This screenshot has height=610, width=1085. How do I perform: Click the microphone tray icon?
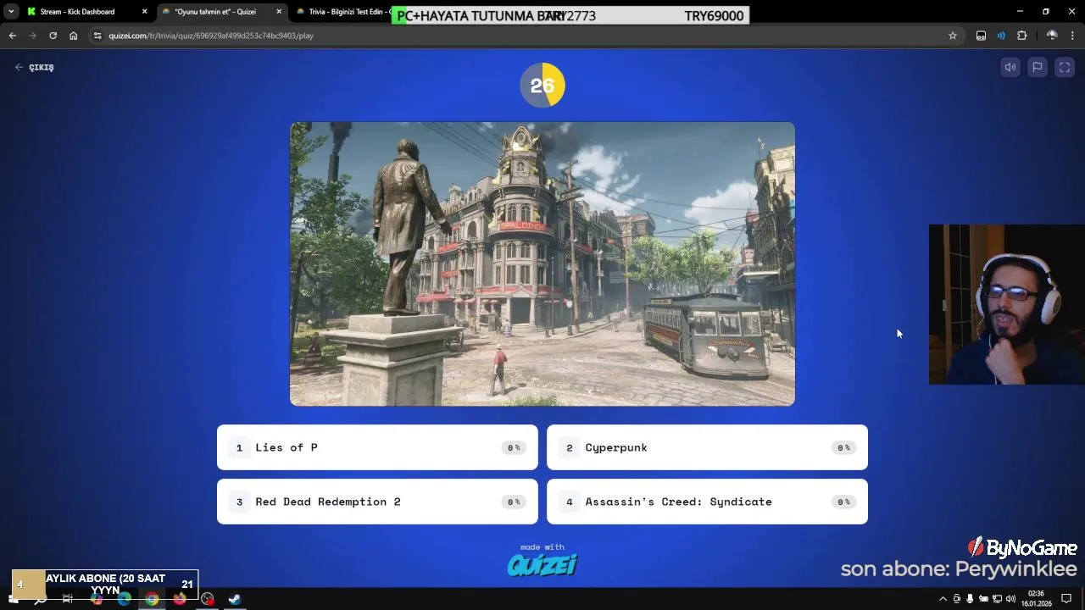pyautogui.click(x=970, y=599)
